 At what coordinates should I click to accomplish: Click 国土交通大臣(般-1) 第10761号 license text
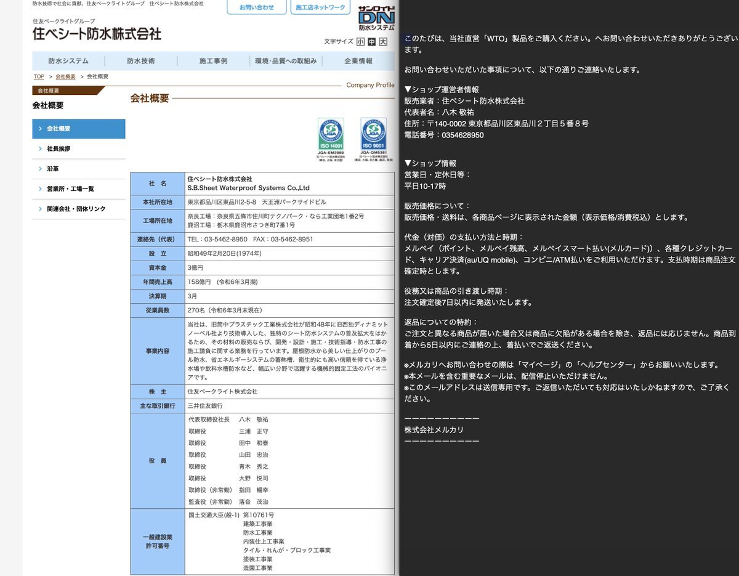(231, 514)
